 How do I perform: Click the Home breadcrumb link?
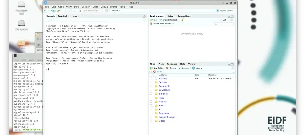160,72
